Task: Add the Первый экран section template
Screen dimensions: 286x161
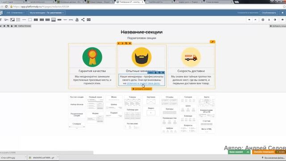Action: pos(95,102)
